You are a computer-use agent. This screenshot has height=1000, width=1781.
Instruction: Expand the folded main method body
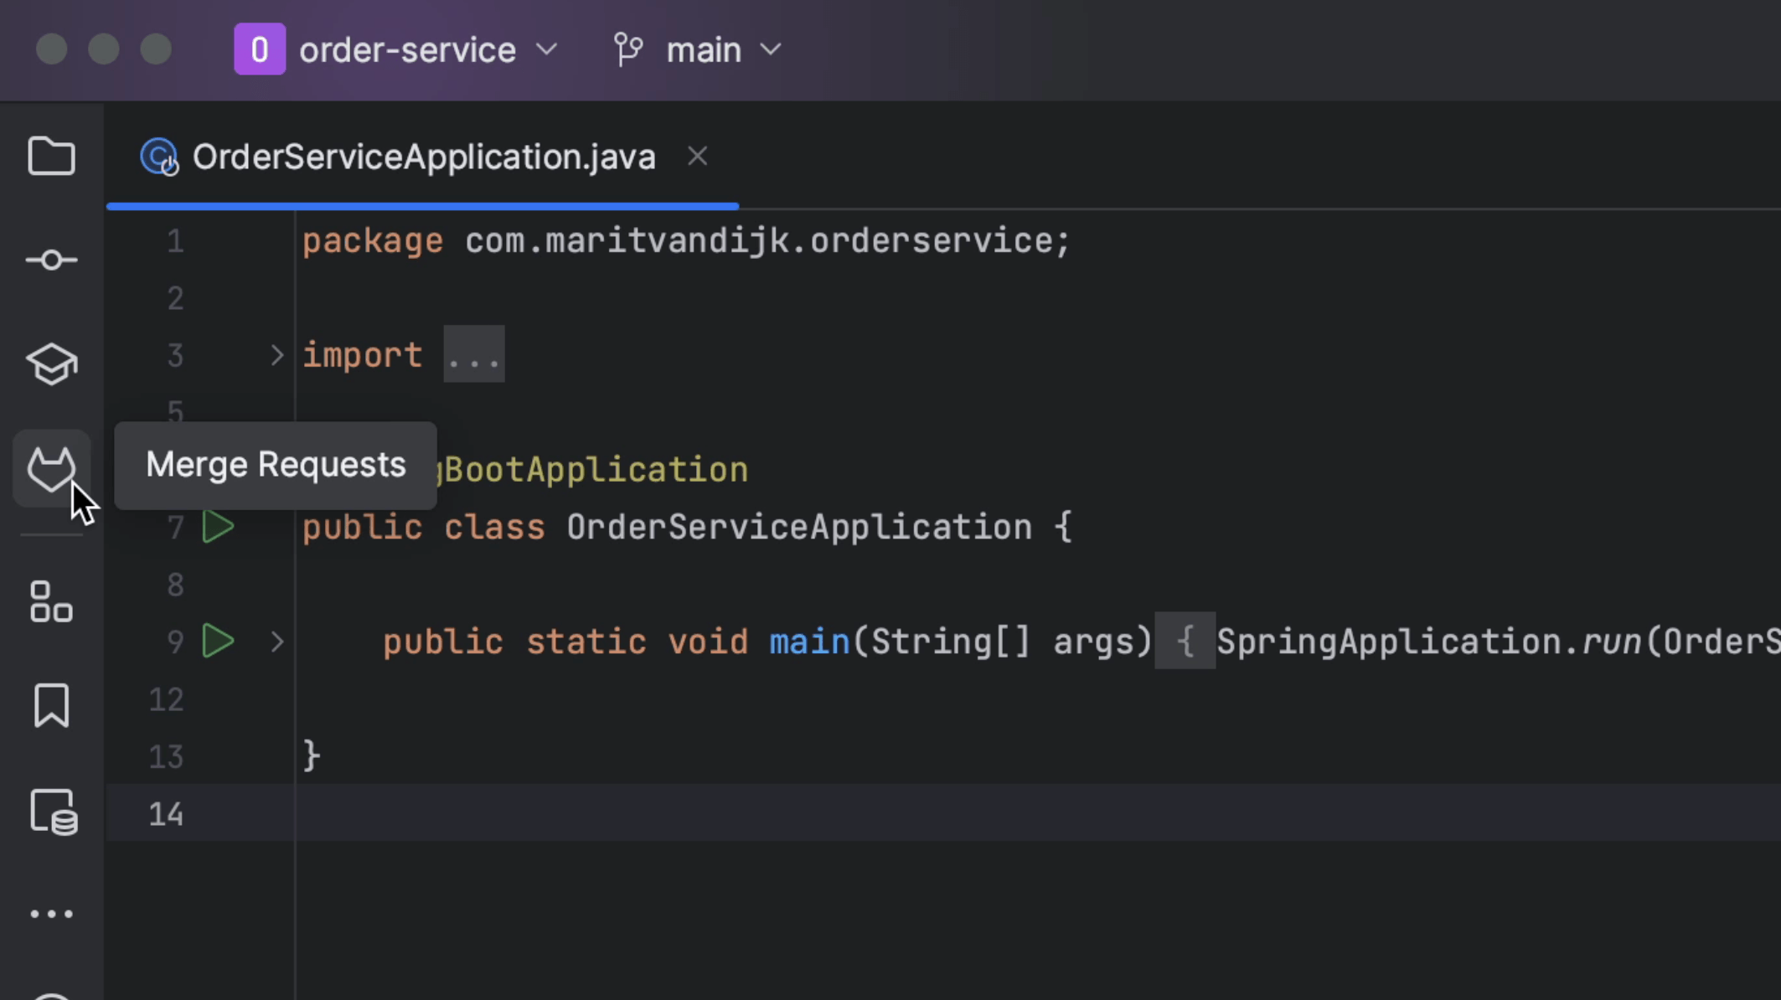[x=276, y=642]
